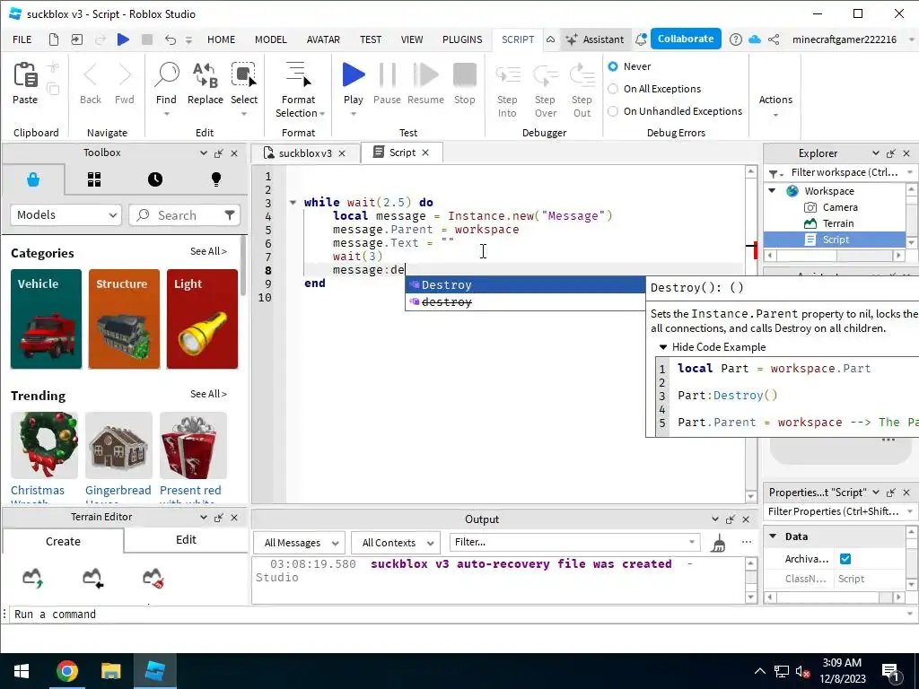This screenshot has height=689, width=919.
Task: Open notifications bell icon
Action: tap(641, 39)
